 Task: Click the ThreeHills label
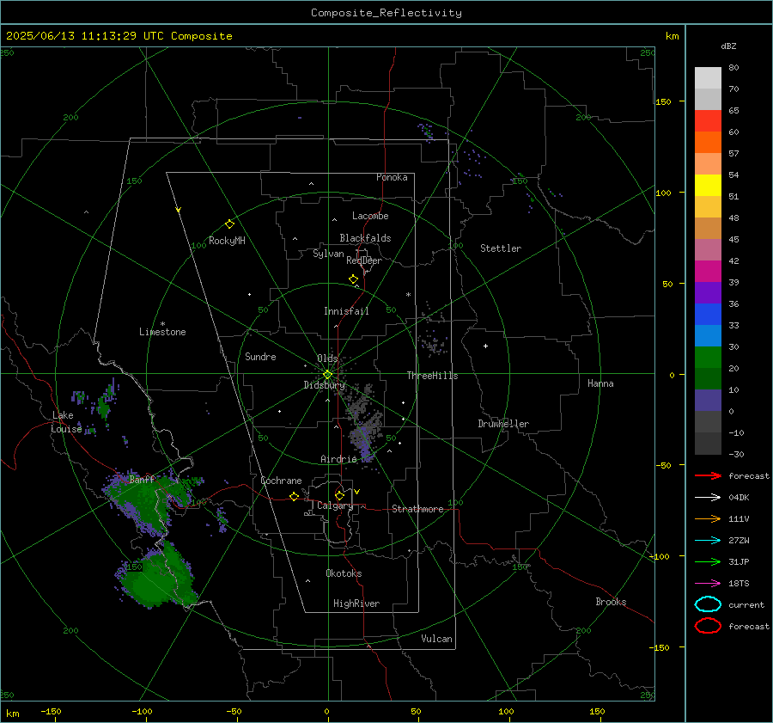[432, 376]
